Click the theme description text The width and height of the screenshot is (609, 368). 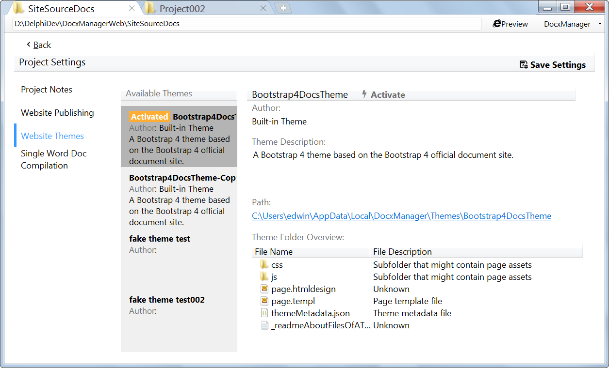coord(383,155)
